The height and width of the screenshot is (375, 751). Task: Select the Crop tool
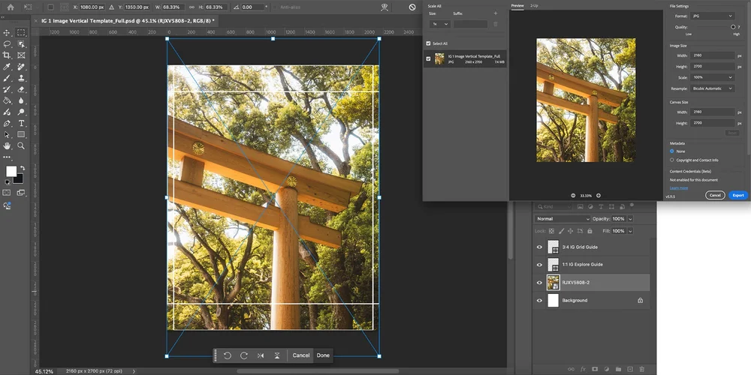coord(7,55)
